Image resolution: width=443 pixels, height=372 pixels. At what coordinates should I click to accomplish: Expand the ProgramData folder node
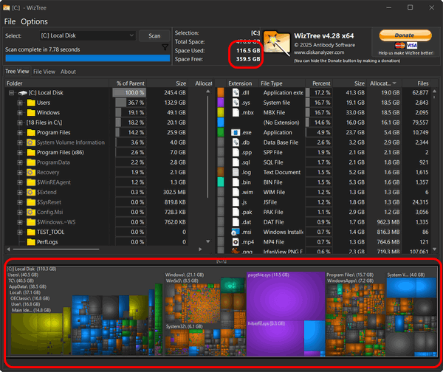coord(20,162)
